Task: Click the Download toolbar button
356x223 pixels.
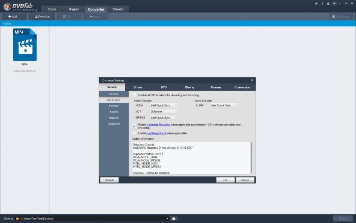Action: (x=42, y=16)
